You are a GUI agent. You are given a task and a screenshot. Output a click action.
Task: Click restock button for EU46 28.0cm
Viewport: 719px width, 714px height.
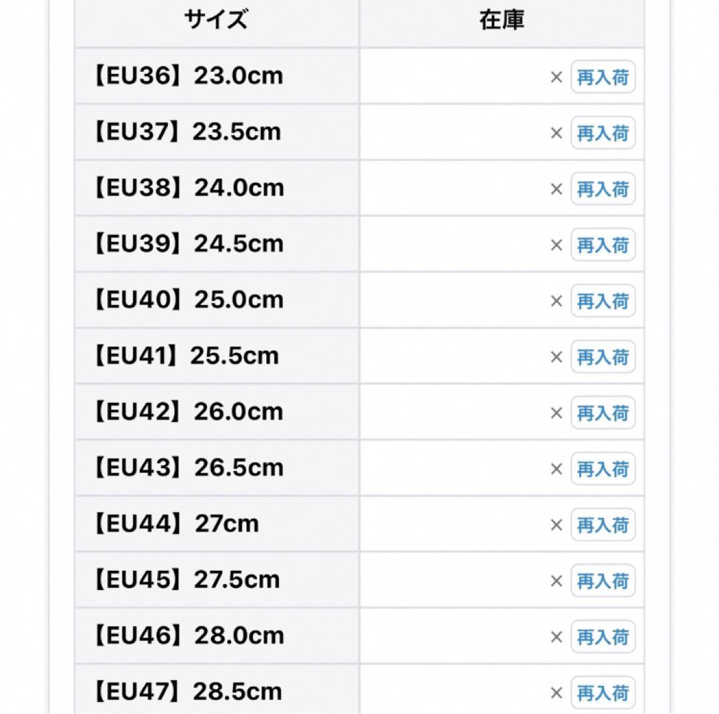pos(602,637)
